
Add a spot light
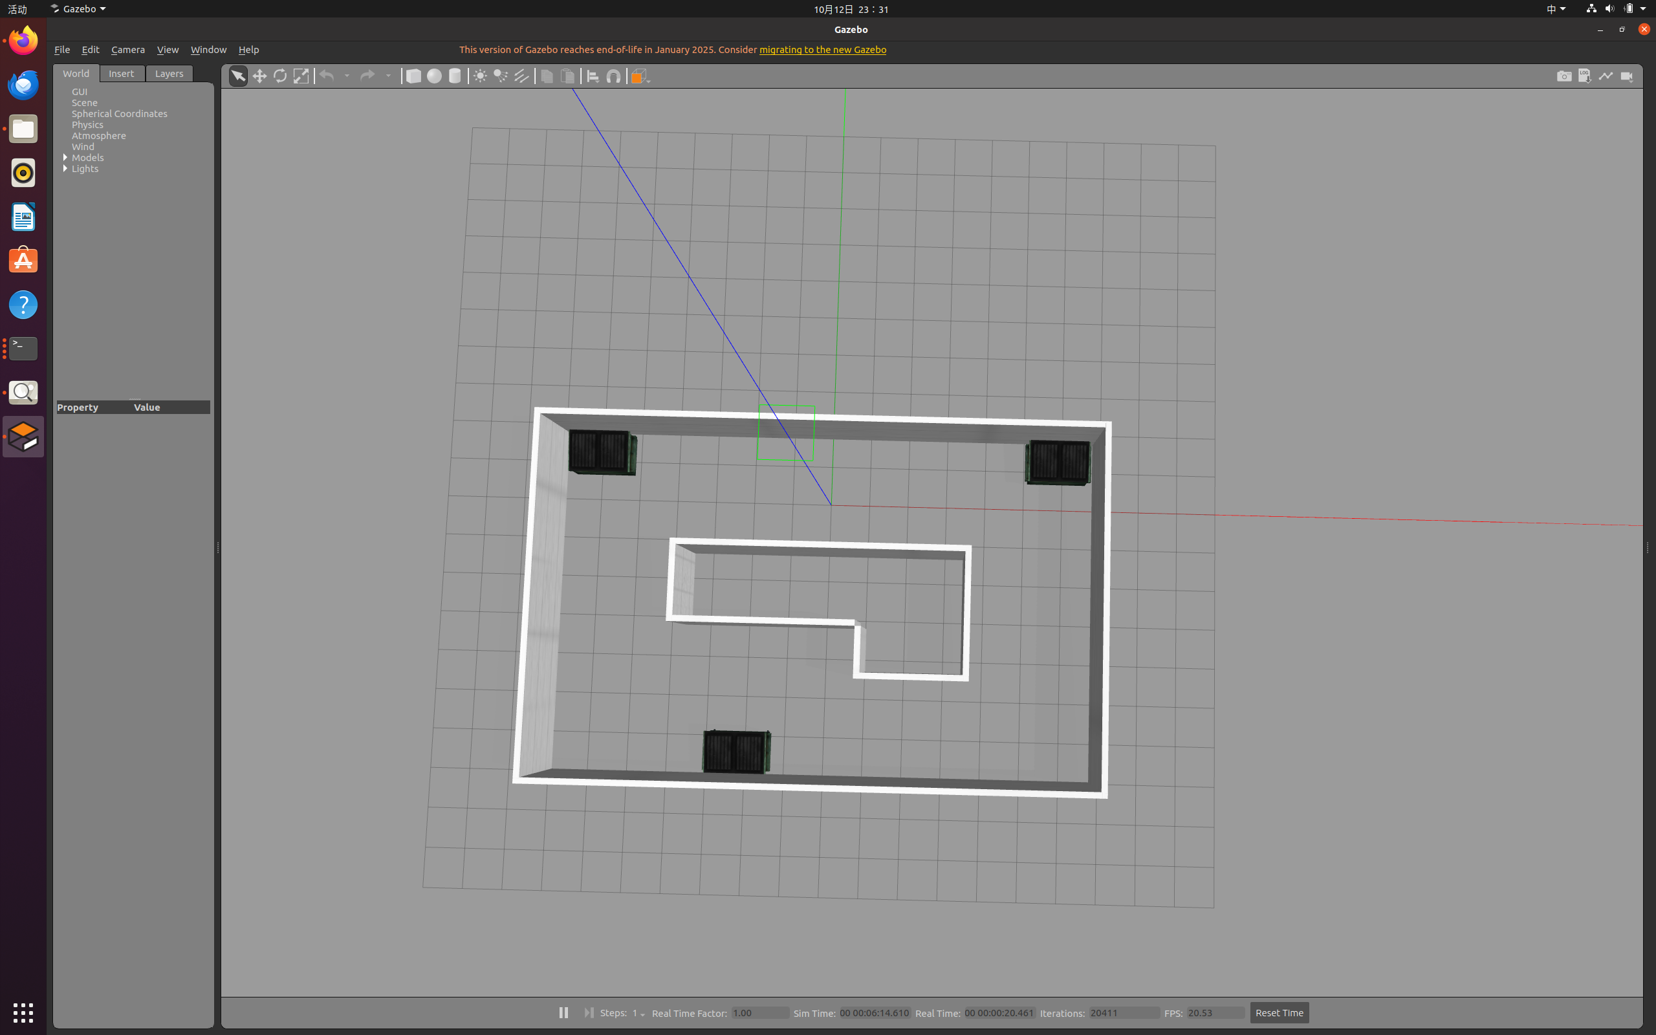point(501,76)
